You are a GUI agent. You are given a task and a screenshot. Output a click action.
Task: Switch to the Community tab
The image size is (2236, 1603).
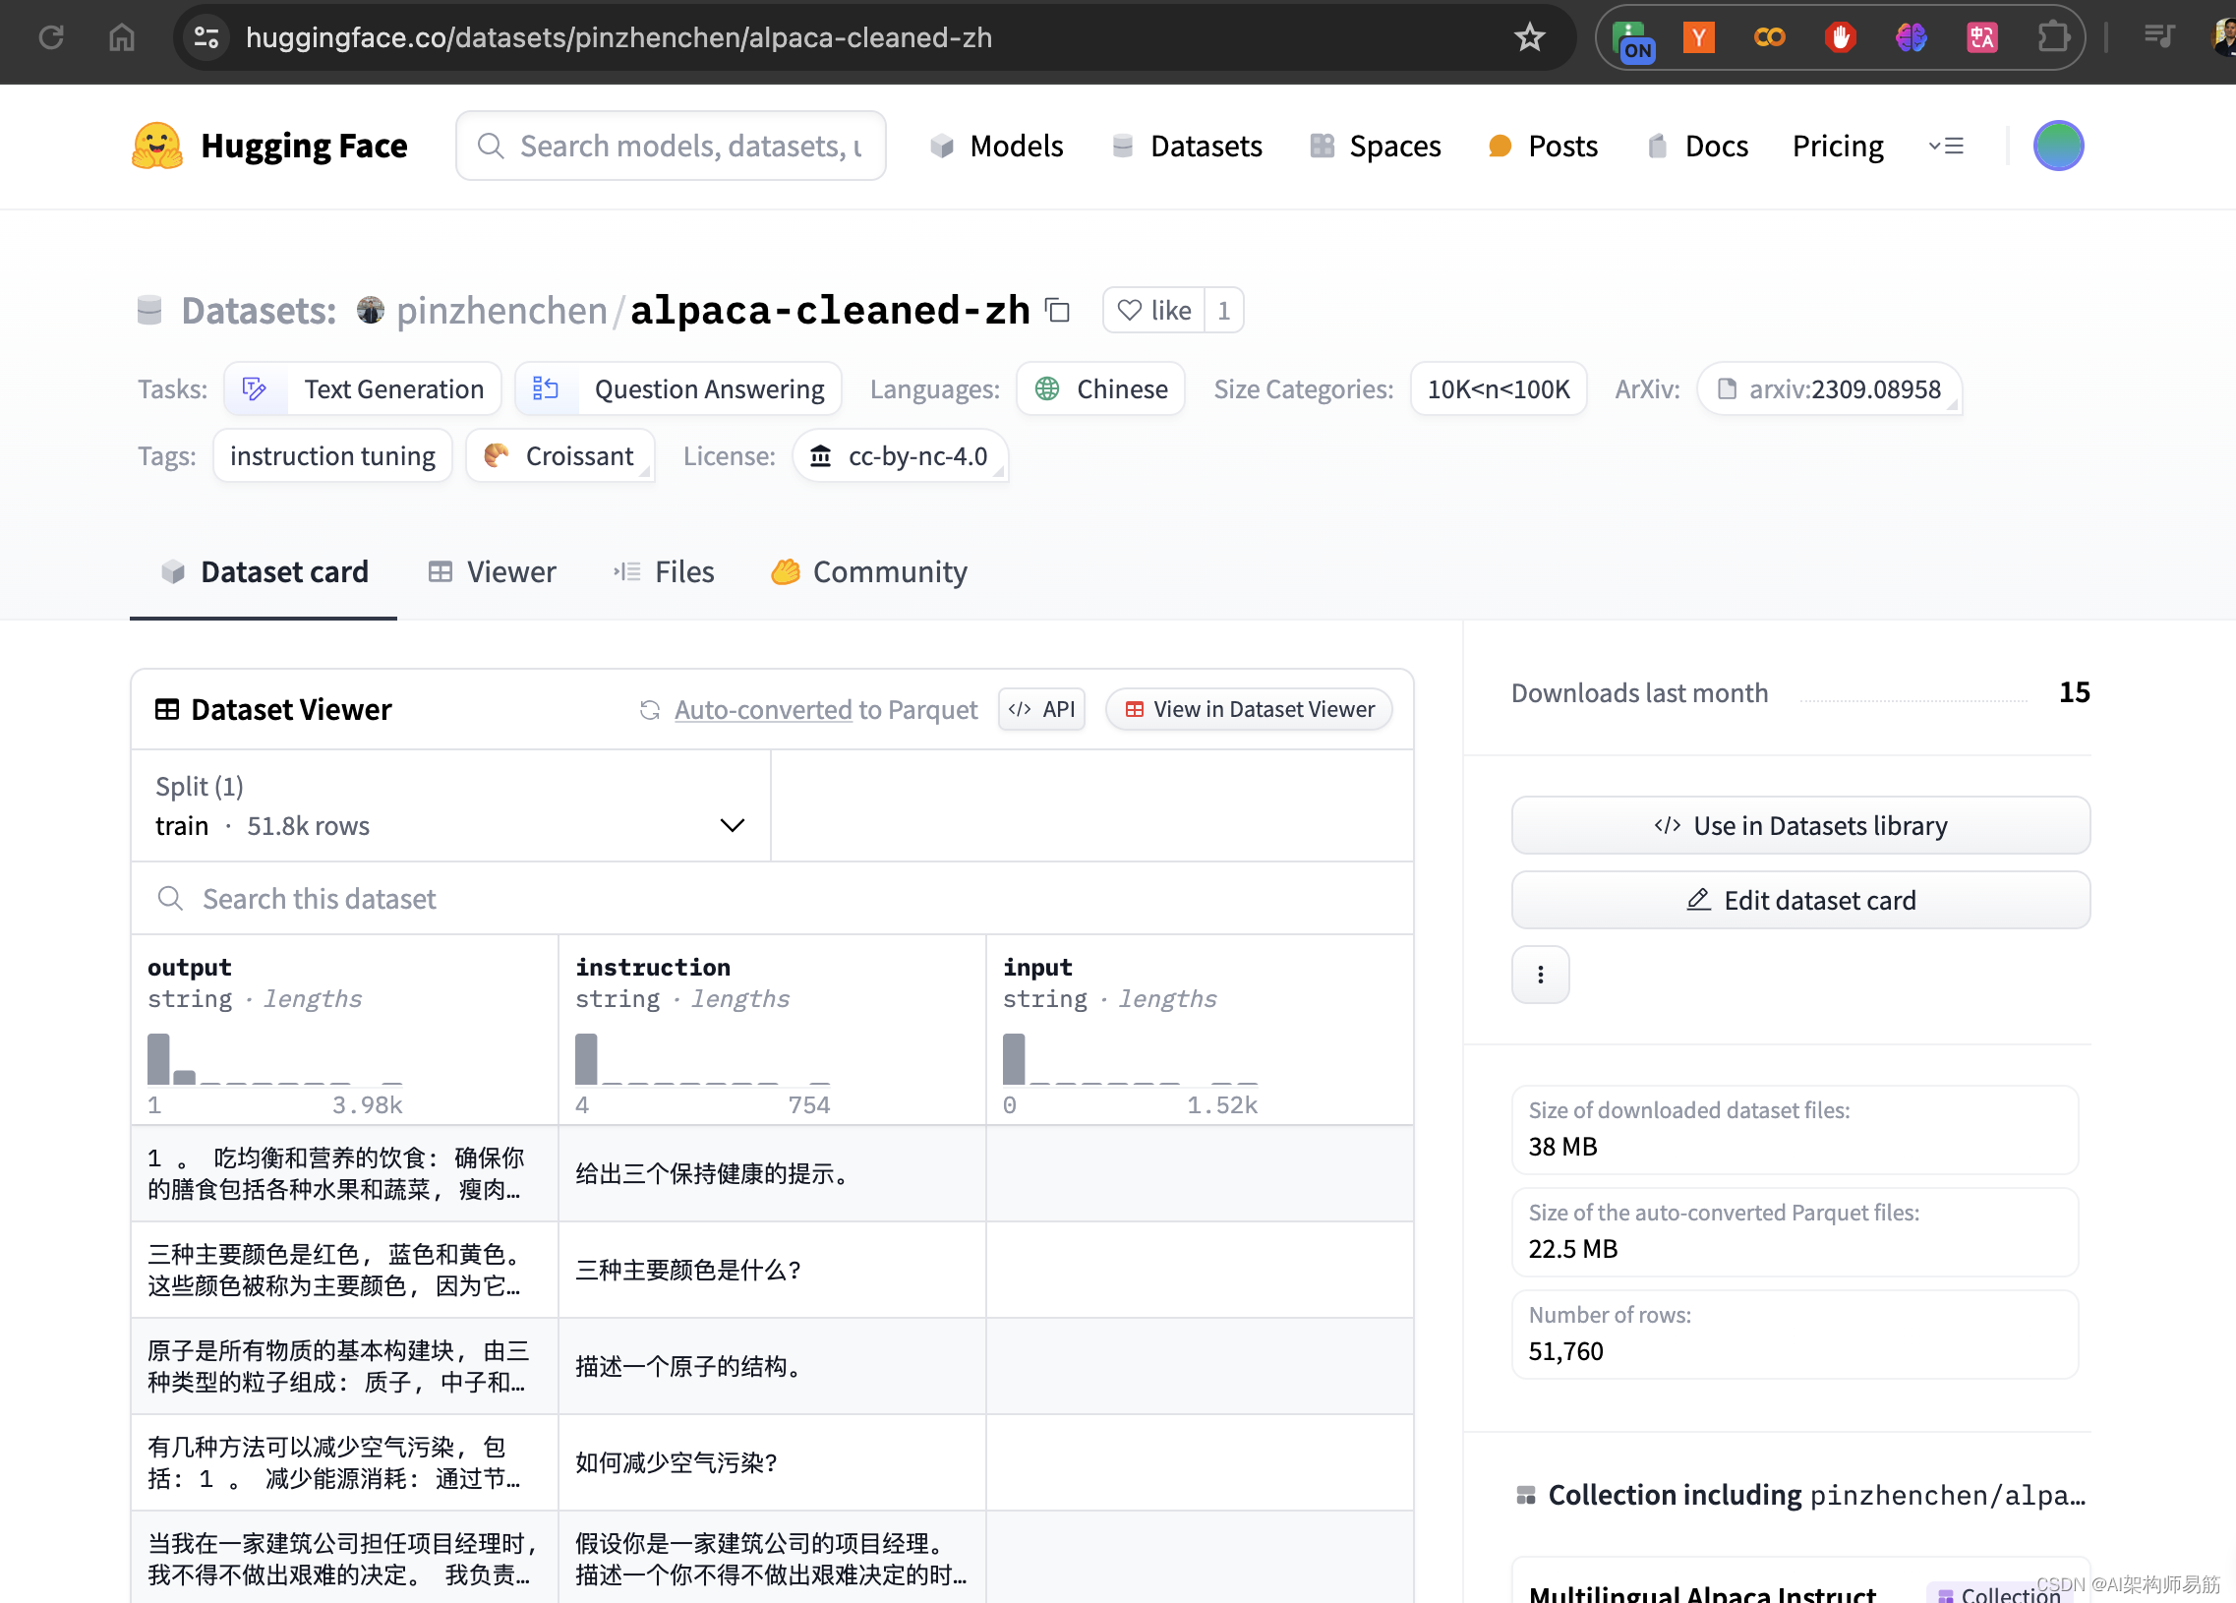869,571
